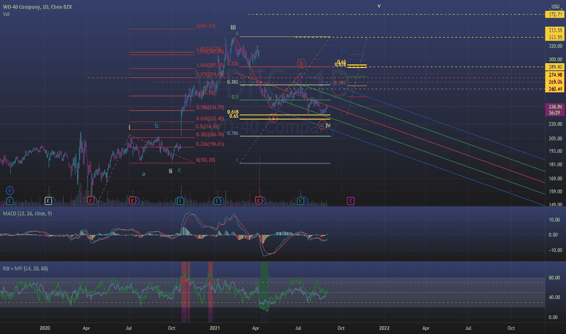The width and height of the screenshot is (566, 334).
Task: Open the teal E earnings marker near 2021
Action: [x=217, y=201]
